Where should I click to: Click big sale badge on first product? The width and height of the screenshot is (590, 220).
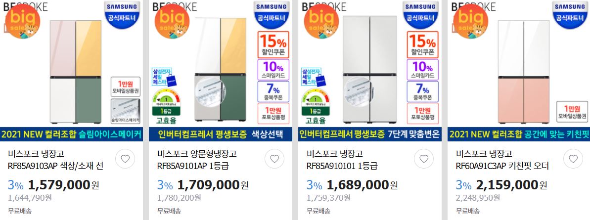pyautogui.click(x=23, y=21)
